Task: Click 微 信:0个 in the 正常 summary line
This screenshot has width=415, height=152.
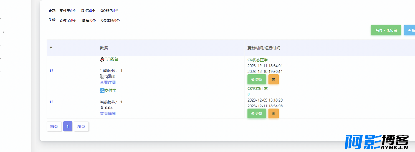Action: (88, 11)
